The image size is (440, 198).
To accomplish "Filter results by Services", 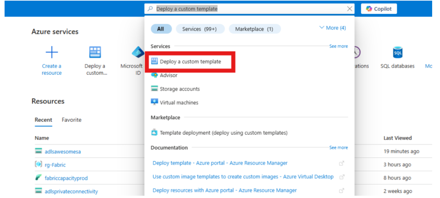I will [200, 29].
